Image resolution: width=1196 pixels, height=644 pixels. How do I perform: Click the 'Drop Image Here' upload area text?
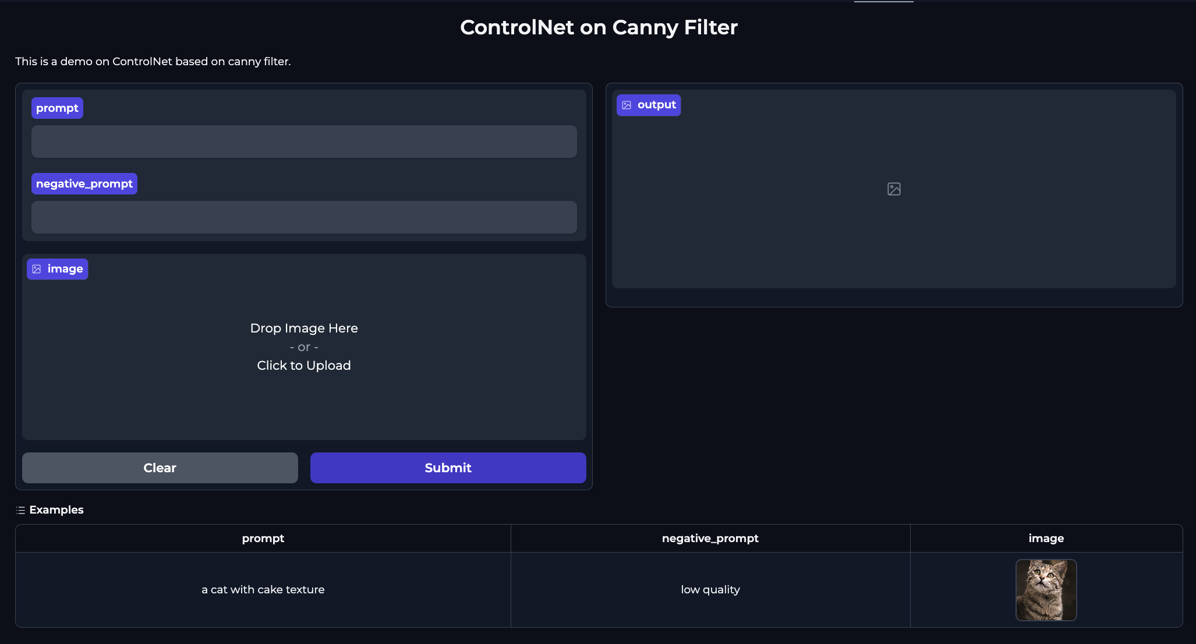coord(304,328)
